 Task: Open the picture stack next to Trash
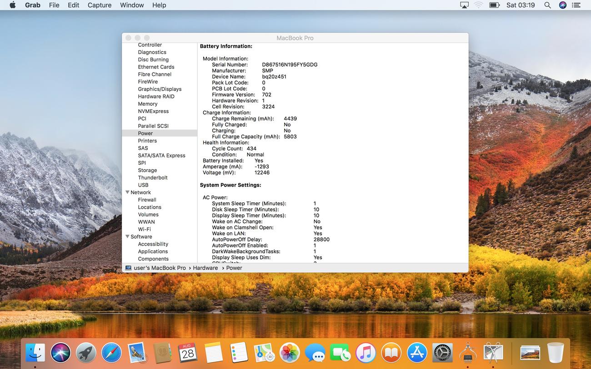pyautogui.click(x=530, y=352)
